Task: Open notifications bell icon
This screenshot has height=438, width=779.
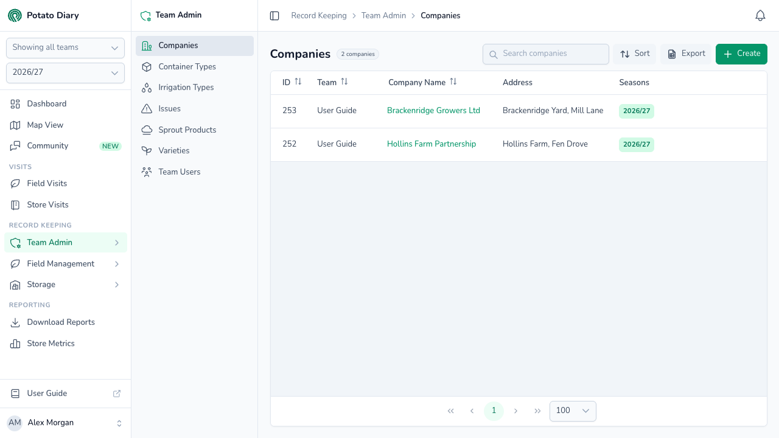Action: coord(760,16)
